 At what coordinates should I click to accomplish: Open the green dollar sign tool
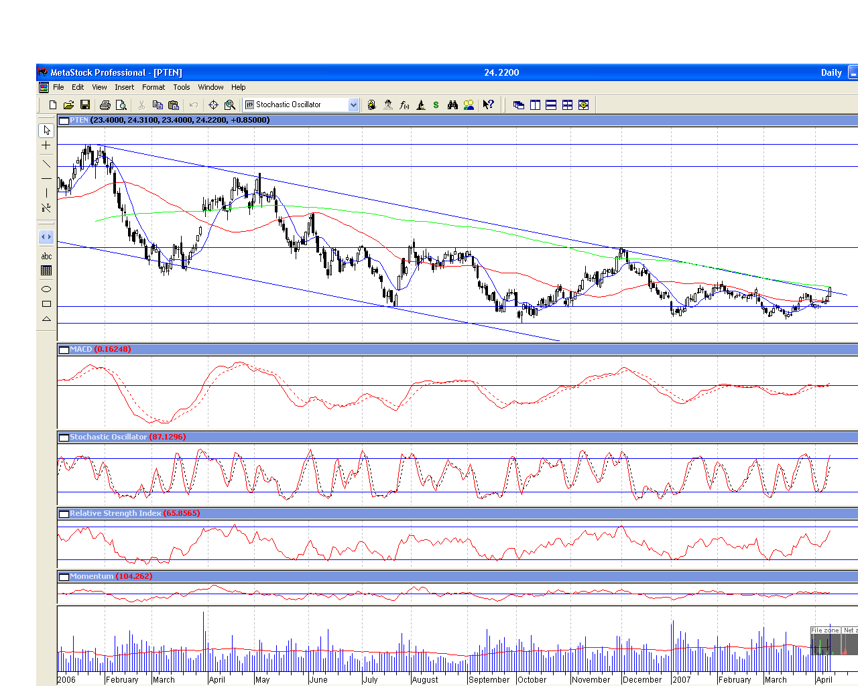click(x=436, y=105)
